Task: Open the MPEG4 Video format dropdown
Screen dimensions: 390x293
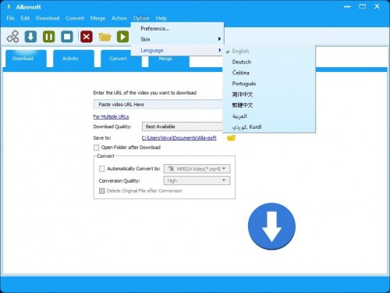Action: [197, 169]
